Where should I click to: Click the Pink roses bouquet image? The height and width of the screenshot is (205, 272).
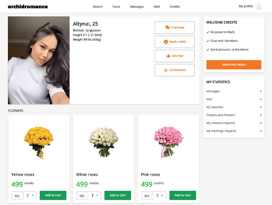point(168,142)
